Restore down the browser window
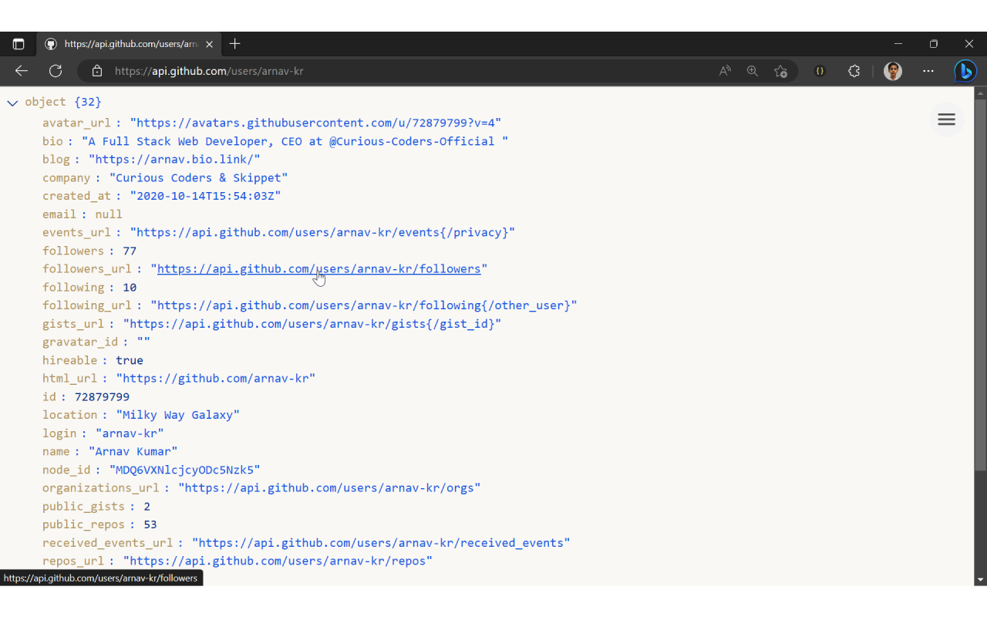The height and width of the screenshot is (617, 987). (x=934, y=44)
